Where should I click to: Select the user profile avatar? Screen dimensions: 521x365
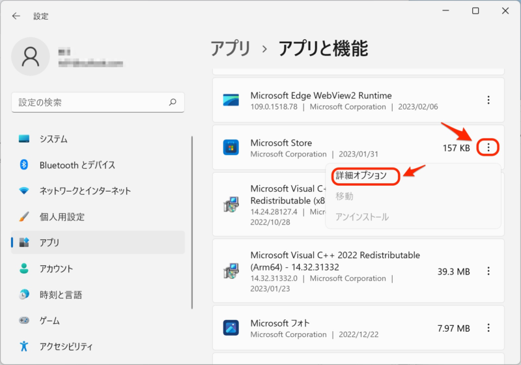(31, 57)
